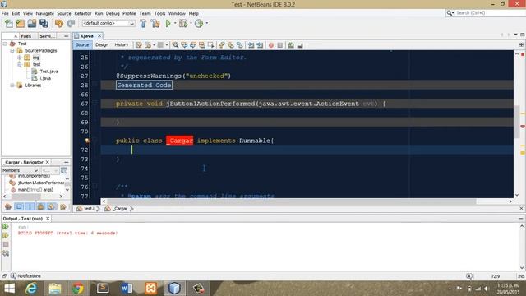Click the Shift Line Left icon
Image resolution: width=526 pixels, height=296 pixels.
click(x=251, y=45)
